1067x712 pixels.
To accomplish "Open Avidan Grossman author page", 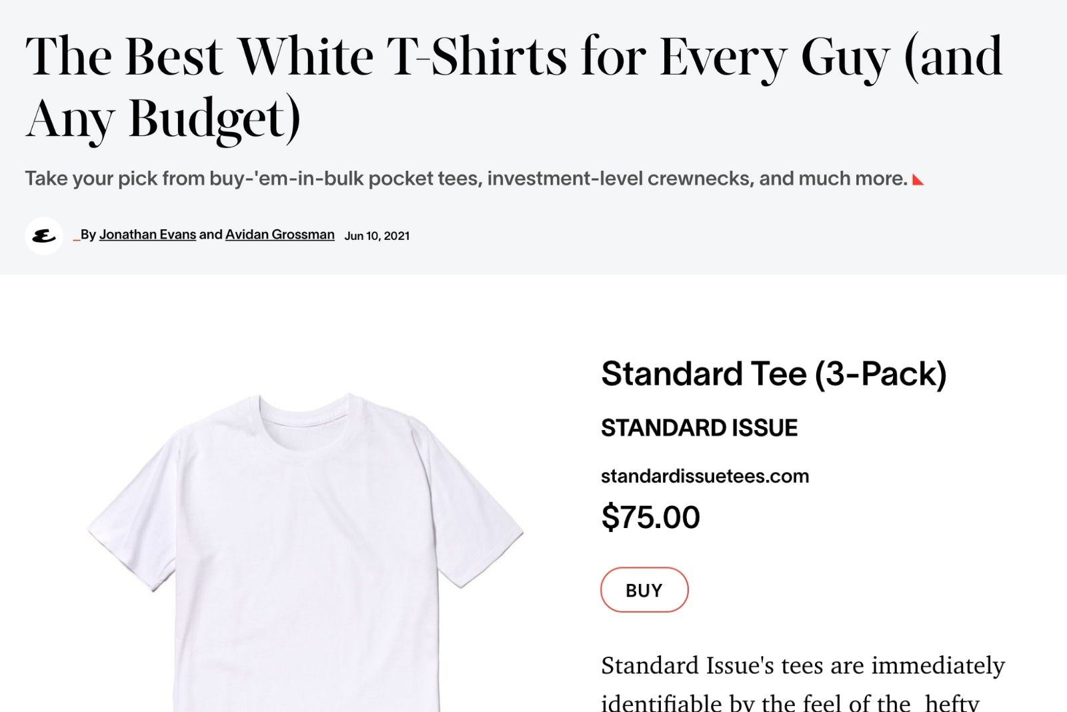I will pos(279,235).
